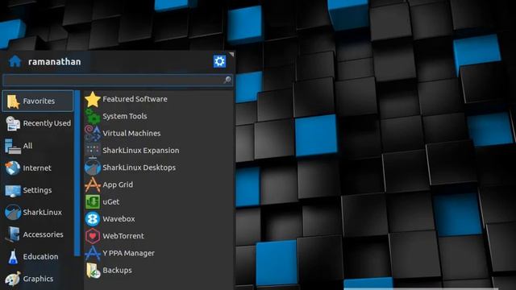This screenshot has width=516, height=290.
Task: Open the menu settings gear icon
Action: (x=219, y=61)
